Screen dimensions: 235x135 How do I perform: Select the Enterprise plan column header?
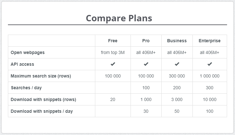coord(210,41)
